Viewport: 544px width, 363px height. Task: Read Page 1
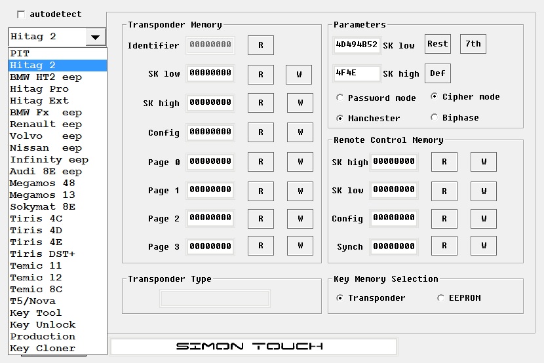(261, 191)
